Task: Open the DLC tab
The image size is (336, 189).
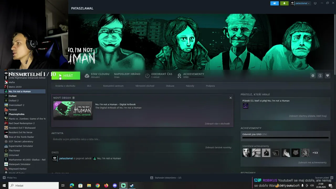Action: pos(89,86)
